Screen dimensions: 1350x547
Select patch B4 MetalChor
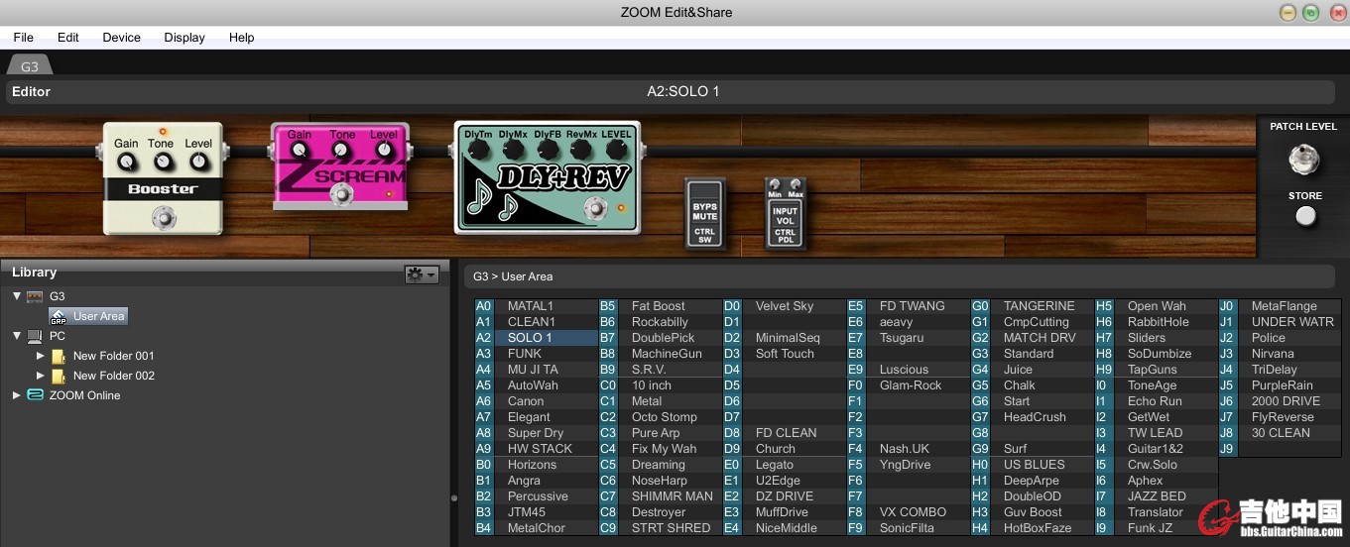click(x=536, y=528)
